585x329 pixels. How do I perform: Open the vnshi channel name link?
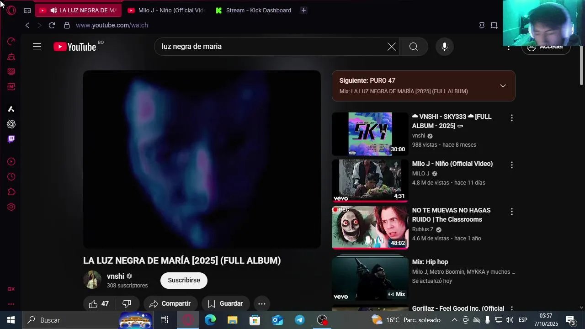(116, 276)
